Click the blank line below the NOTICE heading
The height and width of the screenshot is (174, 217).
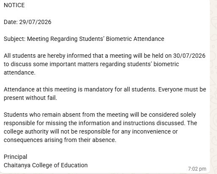[x=105, y=13]
